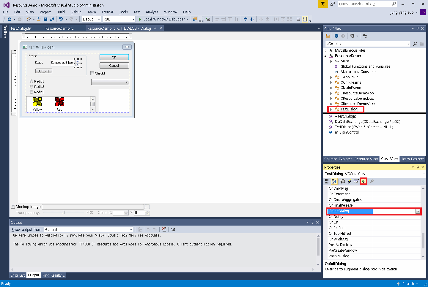Open the Build menu
428x287 pixels.
pyautogui.click(x=61, y=12)
